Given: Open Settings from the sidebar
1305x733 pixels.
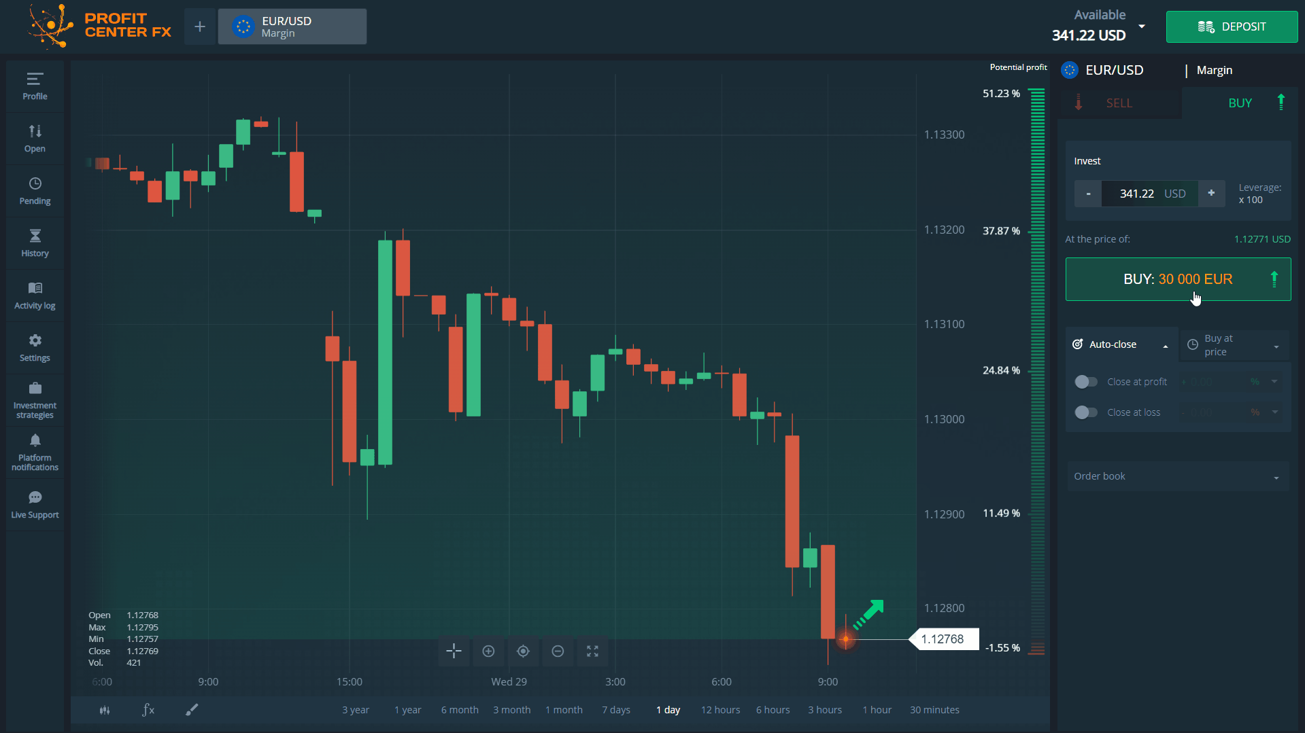Looking at the screenshot, I should pos(35,348).
